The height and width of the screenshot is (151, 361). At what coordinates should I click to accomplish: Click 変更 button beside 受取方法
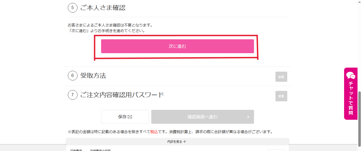[281, 77]
